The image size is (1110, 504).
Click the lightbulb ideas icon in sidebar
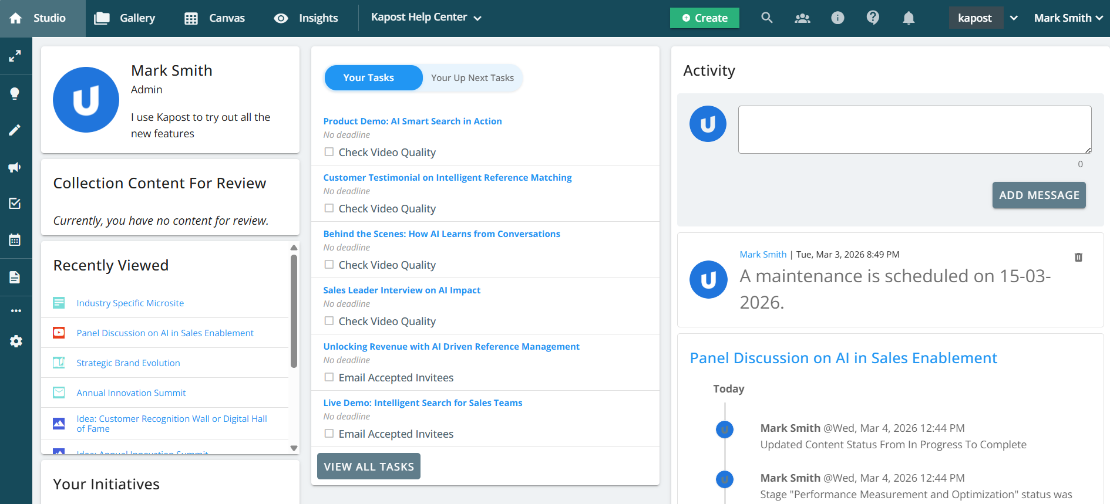coord(15,93)
